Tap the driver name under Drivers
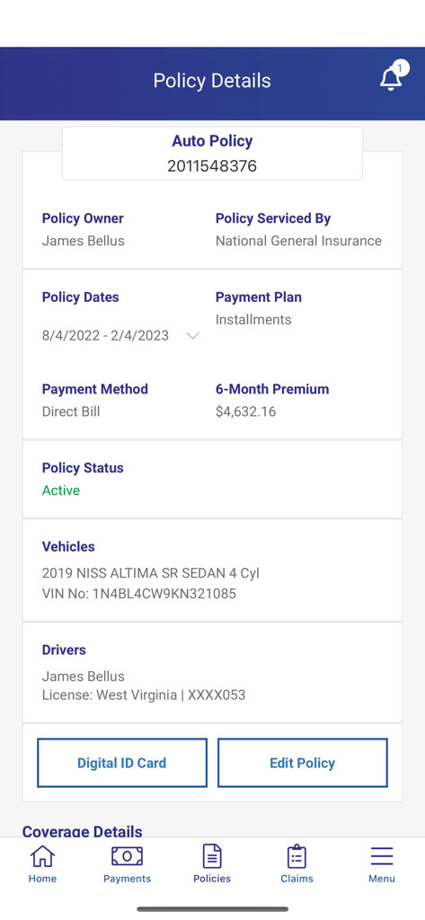 (x=84, y=676)
